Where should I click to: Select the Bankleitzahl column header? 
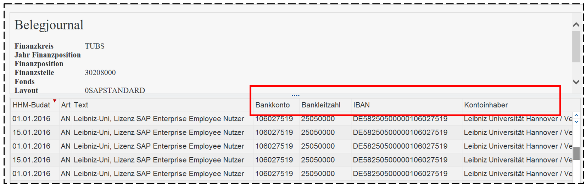320,105
